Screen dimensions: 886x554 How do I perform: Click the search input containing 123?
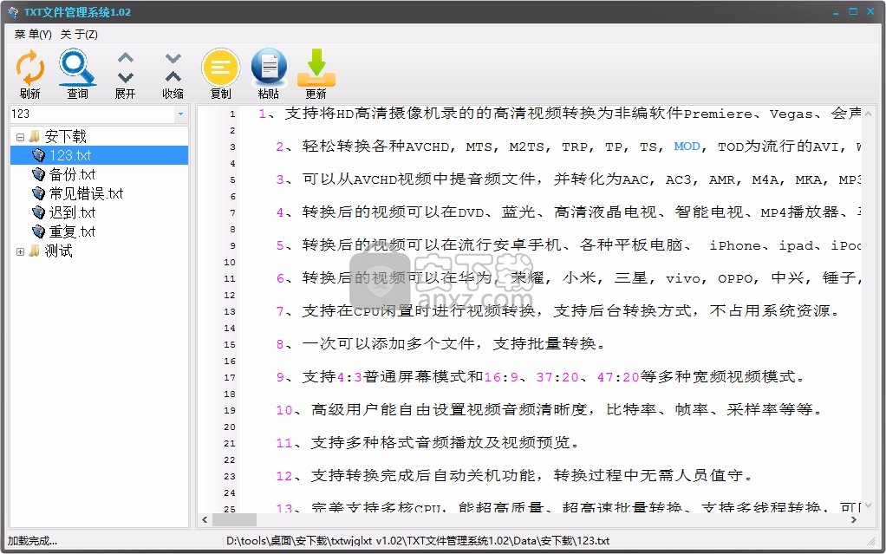(x=92, y=114)
